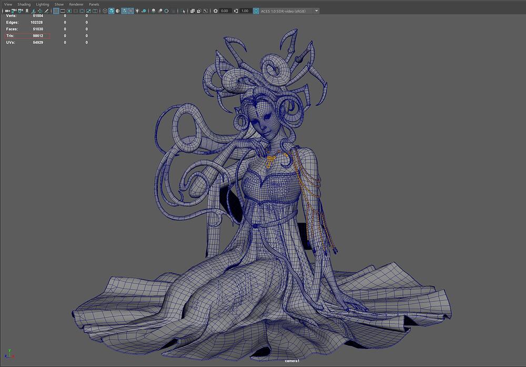
Task: Toggle the View Transform button
Action: 256,11
